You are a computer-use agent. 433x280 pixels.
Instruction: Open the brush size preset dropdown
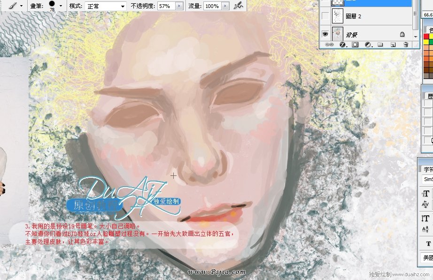click(x=61, y=6)
